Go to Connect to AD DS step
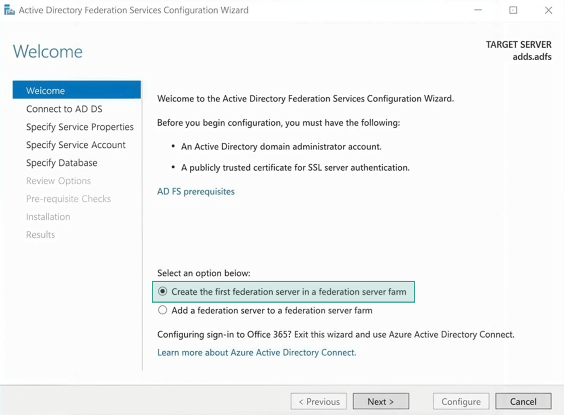The width and height of the screenshot is (564, 415). tap(64, 109)
